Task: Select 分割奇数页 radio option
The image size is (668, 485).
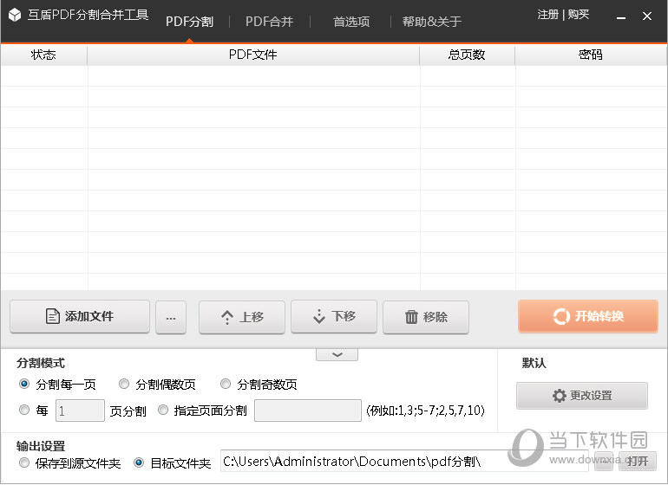Action: click(226, 385)
